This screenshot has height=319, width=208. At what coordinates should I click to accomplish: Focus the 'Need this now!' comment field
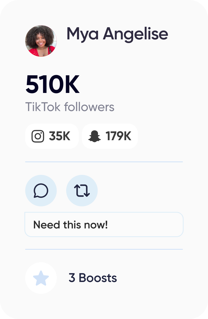click(104, 224)
